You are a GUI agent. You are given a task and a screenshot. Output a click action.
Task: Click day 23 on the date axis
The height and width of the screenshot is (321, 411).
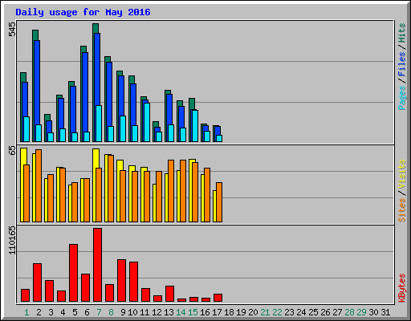click(289, 312)
